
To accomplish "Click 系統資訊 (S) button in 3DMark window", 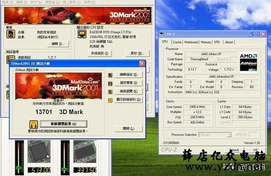I will (x=100, y=53).
